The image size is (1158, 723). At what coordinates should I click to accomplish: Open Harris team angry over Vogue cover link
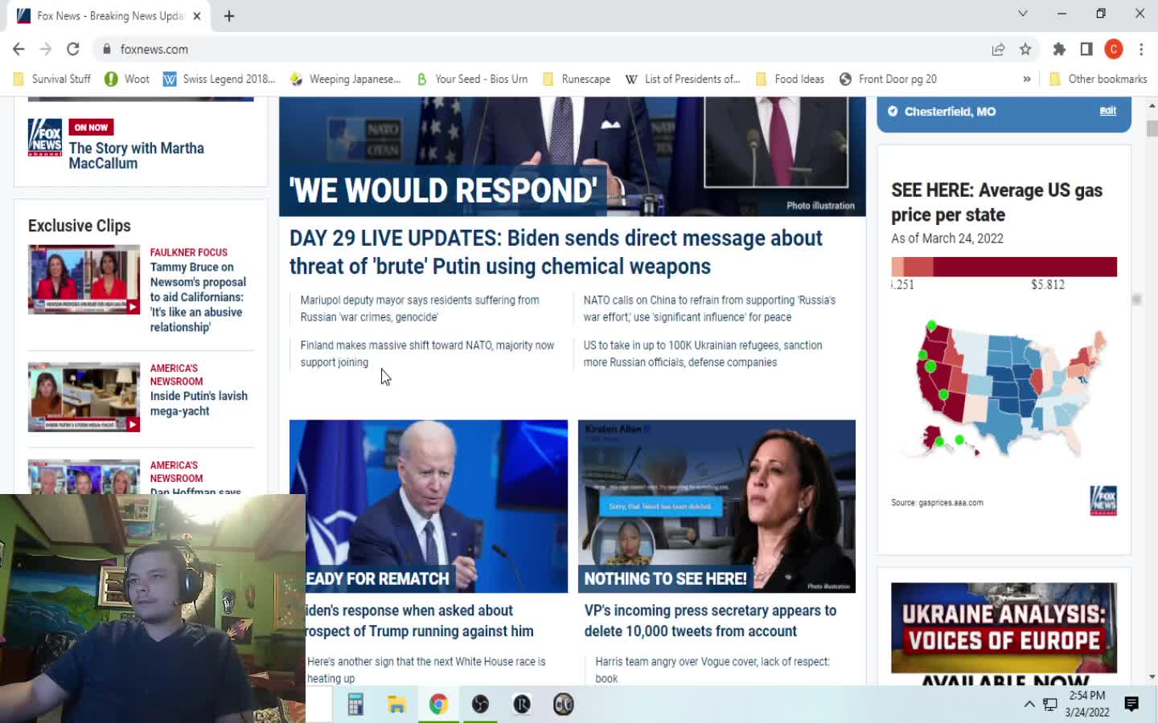tap(712, 669)
